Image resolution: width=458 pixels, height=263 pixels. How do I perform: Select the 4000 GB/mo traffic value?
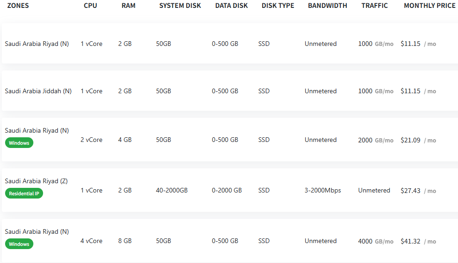pyautogui.click(x=375, y=241)
